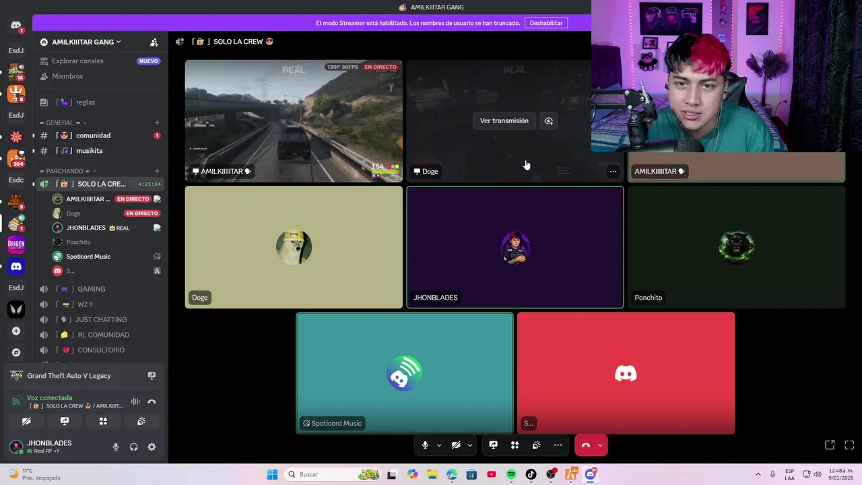Join the GAMING voice channel

[100, 289]
